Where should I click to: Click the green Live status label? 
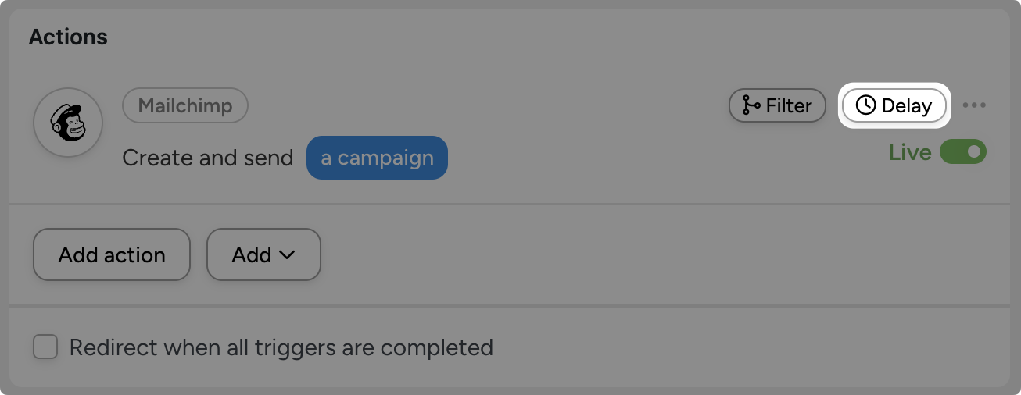click(x=909, y=152)
